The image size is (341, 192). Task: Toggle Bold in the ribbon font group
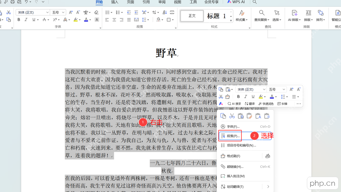pos(19,20)
